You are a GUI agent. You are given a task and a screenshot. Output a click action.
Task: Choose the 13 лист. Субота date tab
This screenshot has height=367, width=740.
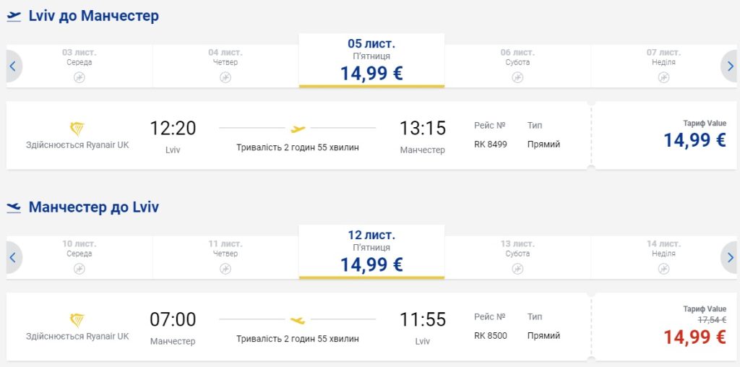click(x=517, y=254)
